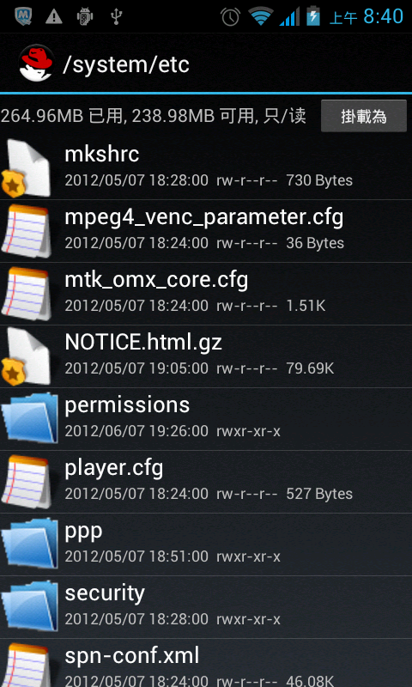This screenshot has width=412, height=687.
Task: Tap the spn-conf.xml notepad icon
Action: coord(27,665)
